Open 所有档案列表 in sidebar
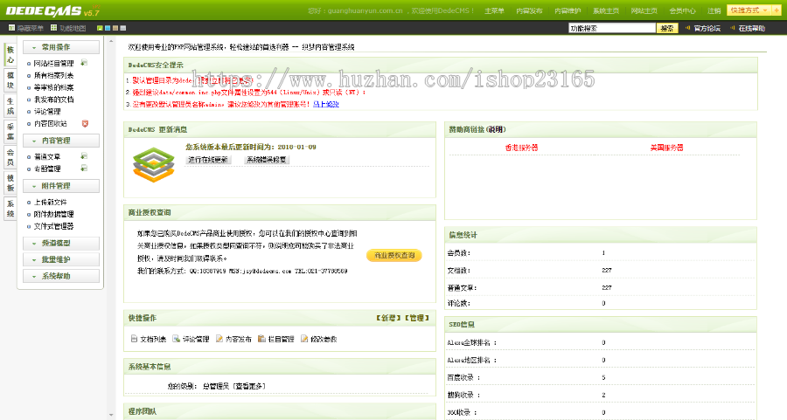787x420 pixels. [53, 75]
